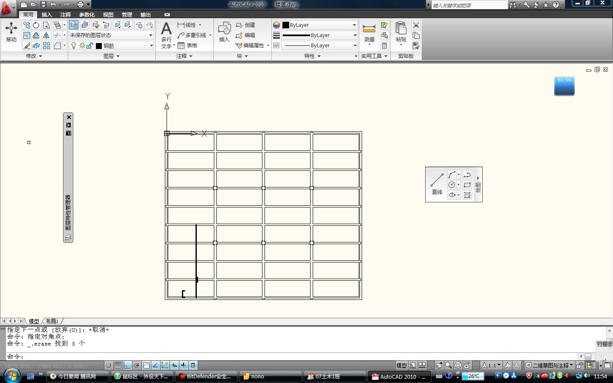Toggle layer on/off lightbulb for 钢筋 layer

[73, 46]
